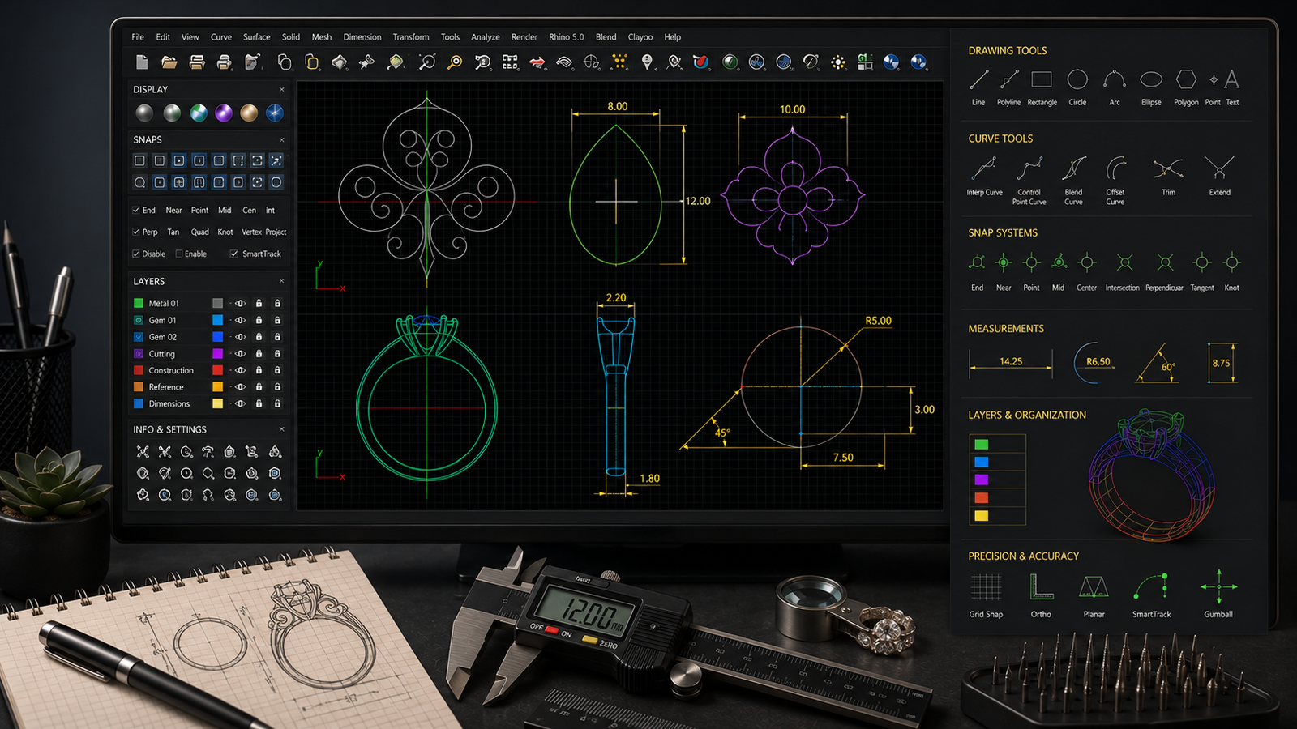Click the yellow Dimensions layer color swatch
Viewport: 1297px width, 729px height.
point(217,403)
